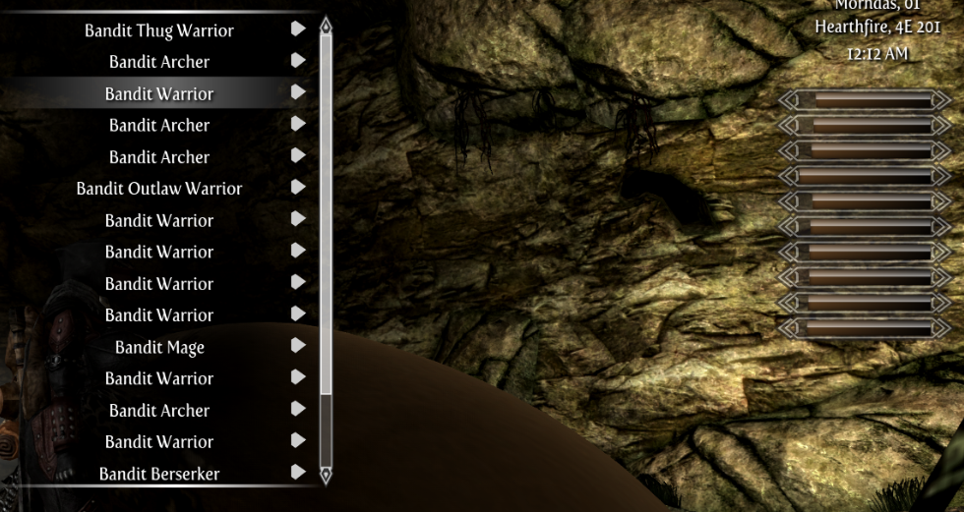The image size is (964, 512).
Task: Select Bandit Archer directly beneath Bandit Thug Warrior
Action: click(159, 61)
